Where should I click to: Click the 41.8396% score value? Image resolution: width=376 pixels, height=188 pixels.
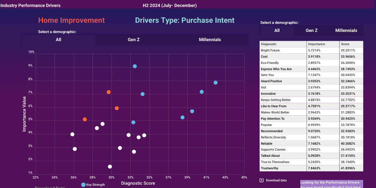[348, 168]
